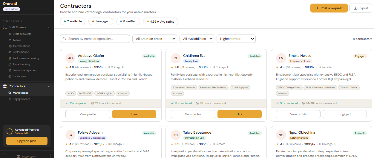The width and height of the screenshot is (374, 158).
Task: Click the Marketplace search icon in sidebar
Action: (x=10, y=93)
